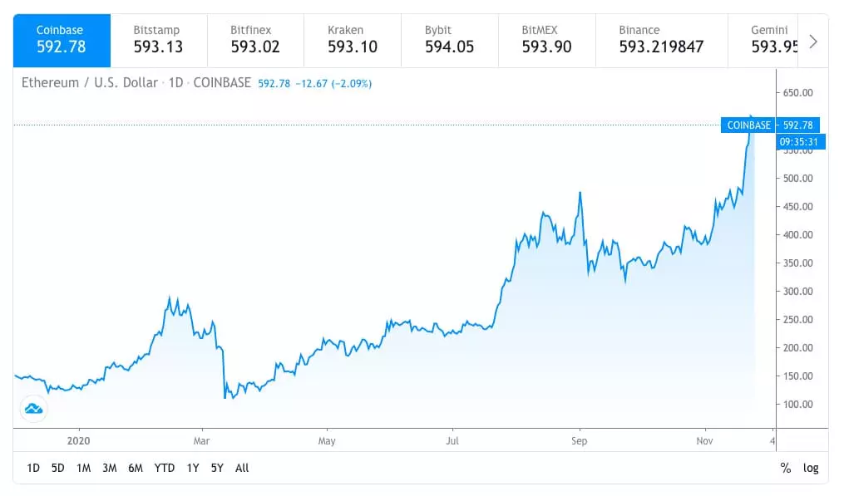Image resolution: width=844 pixels, height=496 pixels.
Task: Select the 1M time range
Action: coord(83,468)
